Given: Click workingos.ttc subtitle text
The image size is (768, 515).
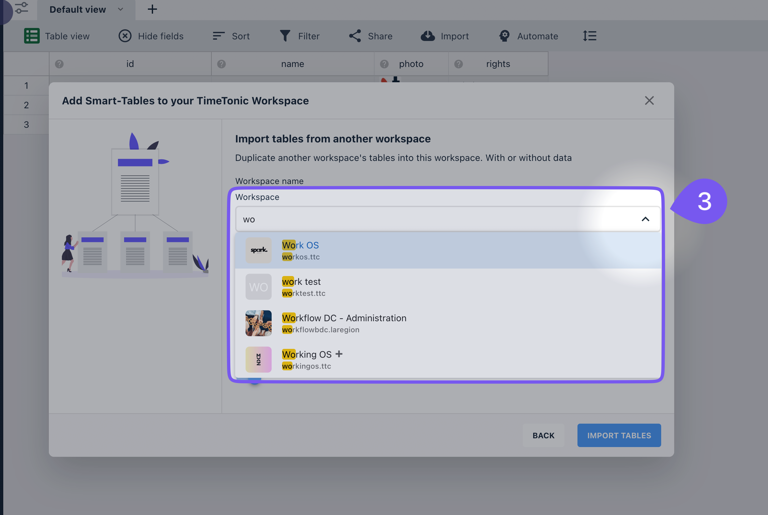Looking at the screenshot, I should (306, 366).
